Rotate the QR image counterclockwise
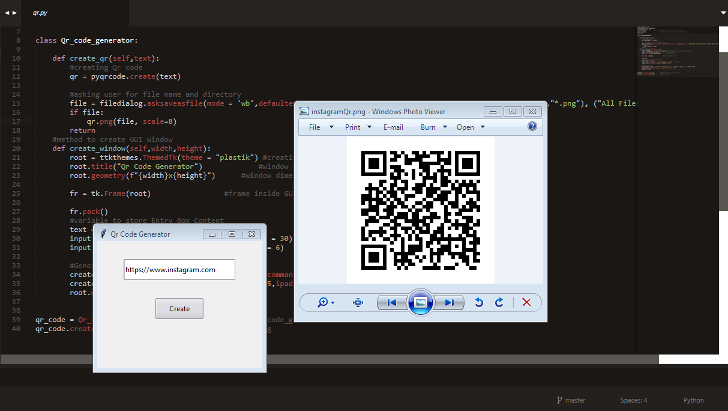The image size is (728, 411). (x=479, y=302)
